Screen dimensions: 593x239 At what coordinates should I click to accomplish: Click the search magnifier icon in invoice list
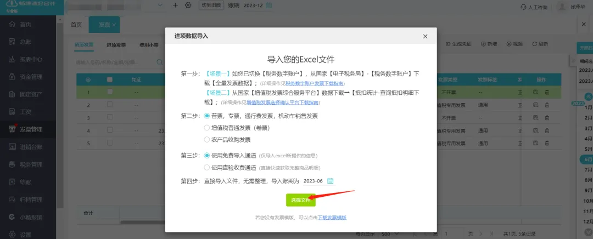coord(160,62)
